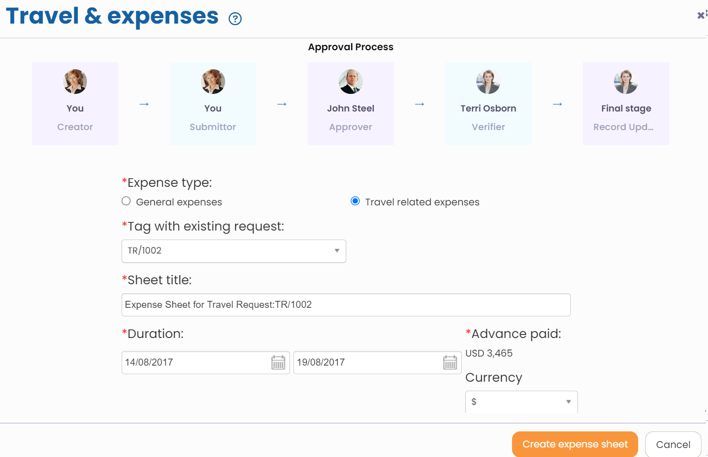Click the arrow between Approver and Verifier stages
Image resolution: width=708 pixels, height=457 pixels.
[419, 104]
